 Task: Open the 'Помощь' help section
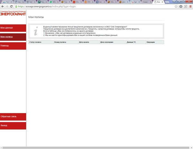13,46
